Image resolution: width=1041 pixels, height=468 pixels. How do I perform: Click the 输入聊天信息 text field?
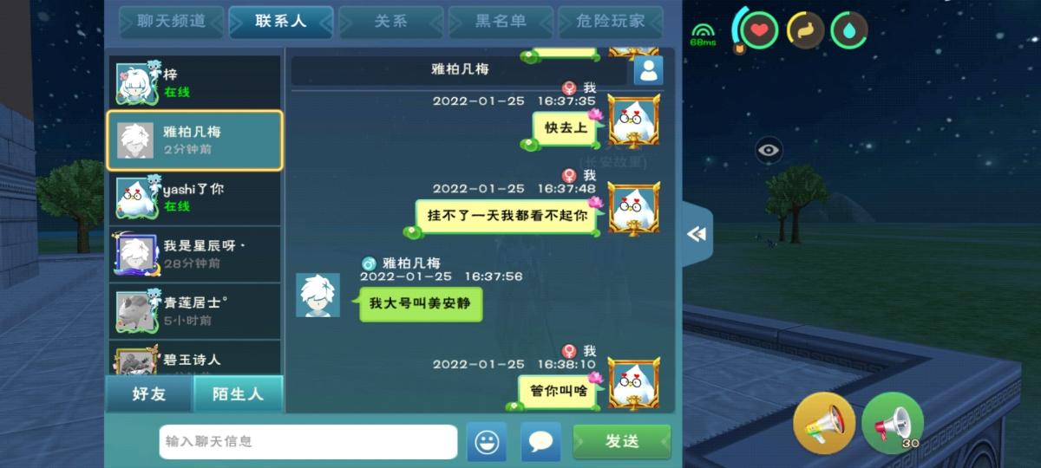(308, 441)
